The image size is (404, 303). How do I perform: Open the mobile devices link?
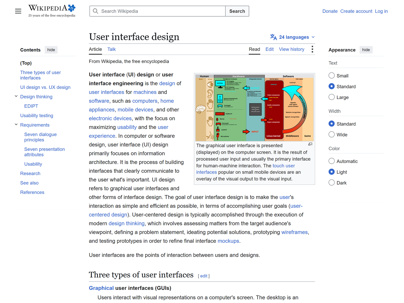point(135,110)
